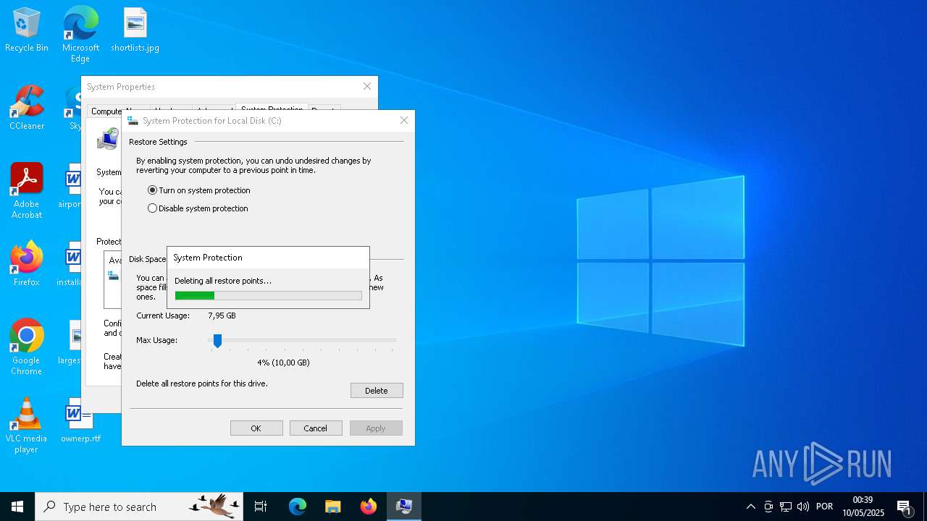Click the 4% (10,00 GB) usage label

point(283,363)
